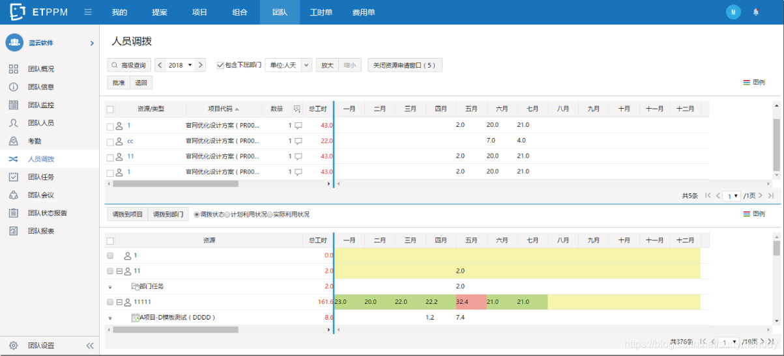Sort by 项目代码 column header
Image resolution: width=784 pixels, height=356 pixels.
[224, 109]
